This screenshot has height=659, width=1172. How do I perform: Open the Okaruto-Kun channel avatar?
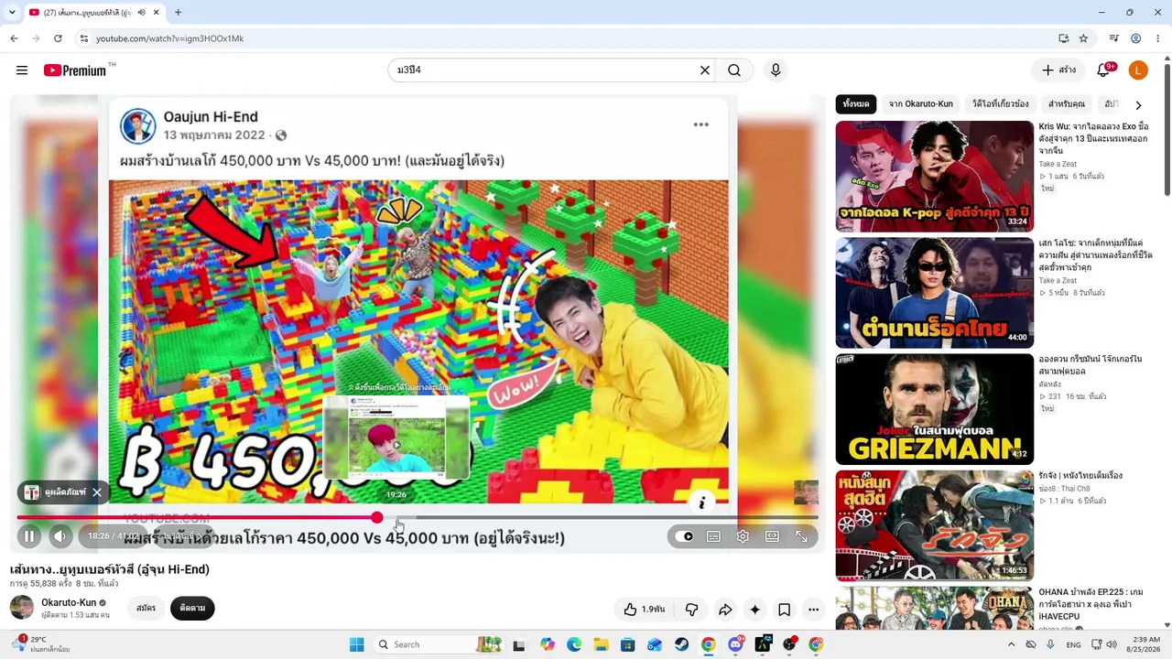tap(22, 607)
